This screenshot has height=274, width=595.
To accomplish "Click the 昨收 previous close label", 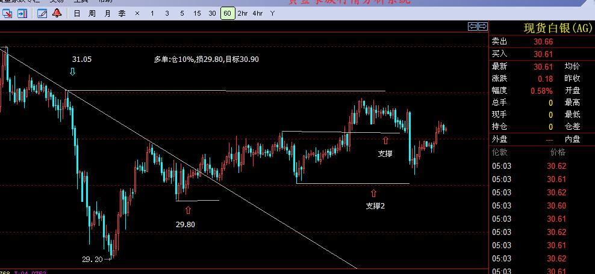I will [x=573, y=78].
